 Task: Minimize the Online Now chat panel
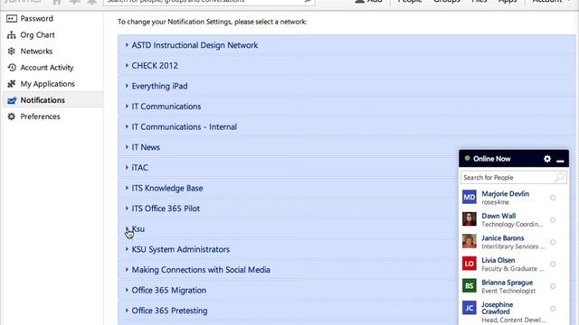click(x=560, y=161)
